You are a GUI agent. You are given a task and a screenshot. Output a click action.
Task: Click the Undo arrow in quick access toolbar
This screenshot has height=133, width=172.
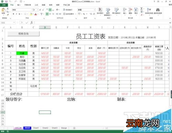pyautogui.click(x=10, y=1)
